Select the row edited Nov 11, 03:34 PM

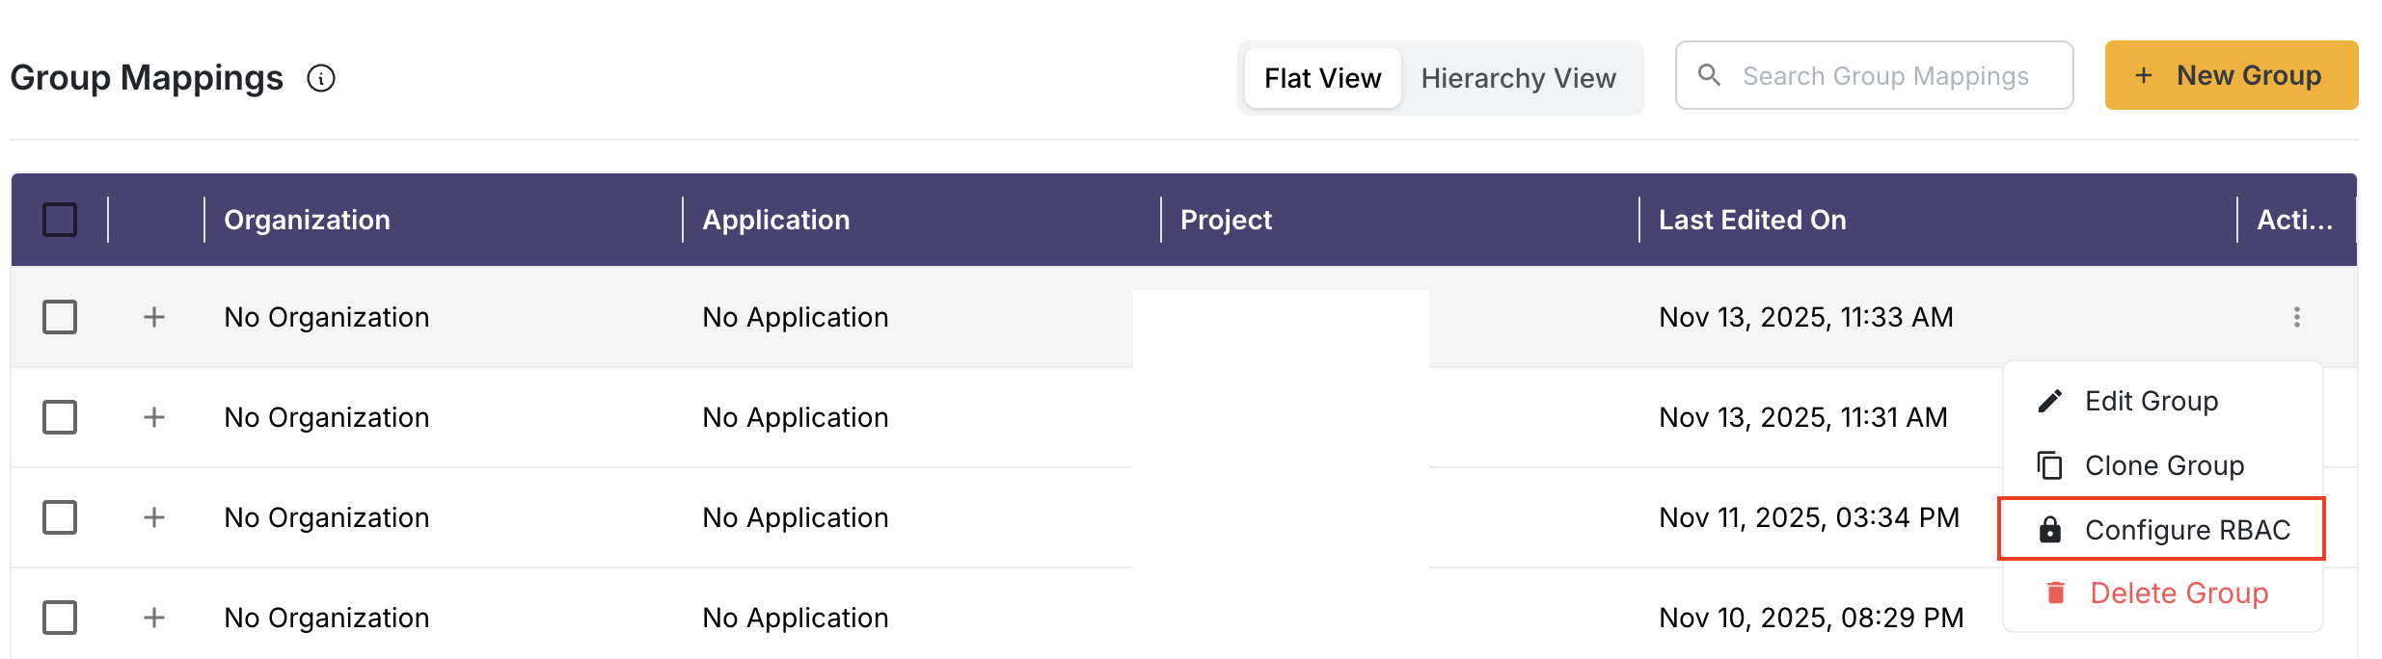click(x=60, y=517)
